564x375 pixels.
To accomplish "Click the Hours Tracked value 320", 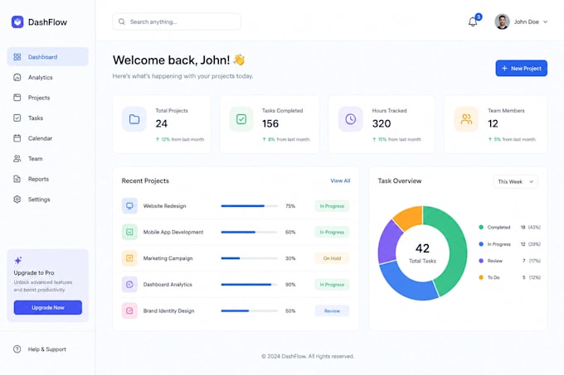I will [x=382, y=123].
